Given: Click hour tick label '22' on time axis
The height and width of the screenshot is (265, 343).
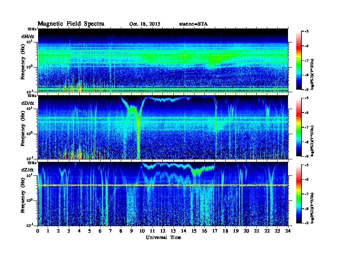Looking at the screenshot, I should click(x=267, y=231).
